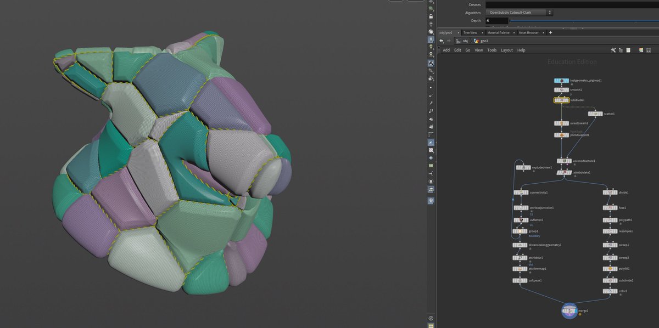
Task: Switch to the /obj/geo1 network tab
Action: pos(445,33)
